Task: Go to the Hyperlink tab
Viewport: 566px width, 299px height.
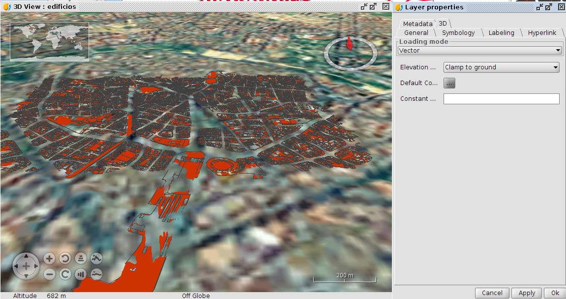Action: coord(542,33)
